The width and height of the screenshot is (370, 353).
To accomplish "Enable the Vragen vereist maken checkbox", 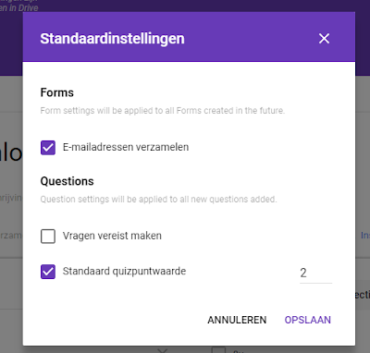I will coord(48,237).
